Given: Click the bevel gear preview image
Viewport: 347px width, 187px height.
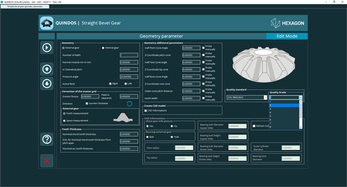Looking at the screenshot, I should [x=263, y=64].
